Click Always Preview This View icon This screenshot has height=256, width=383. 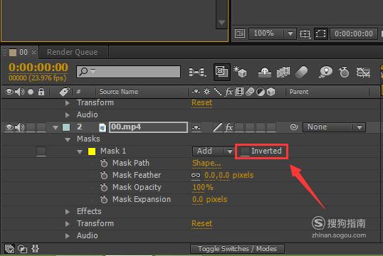240,33
